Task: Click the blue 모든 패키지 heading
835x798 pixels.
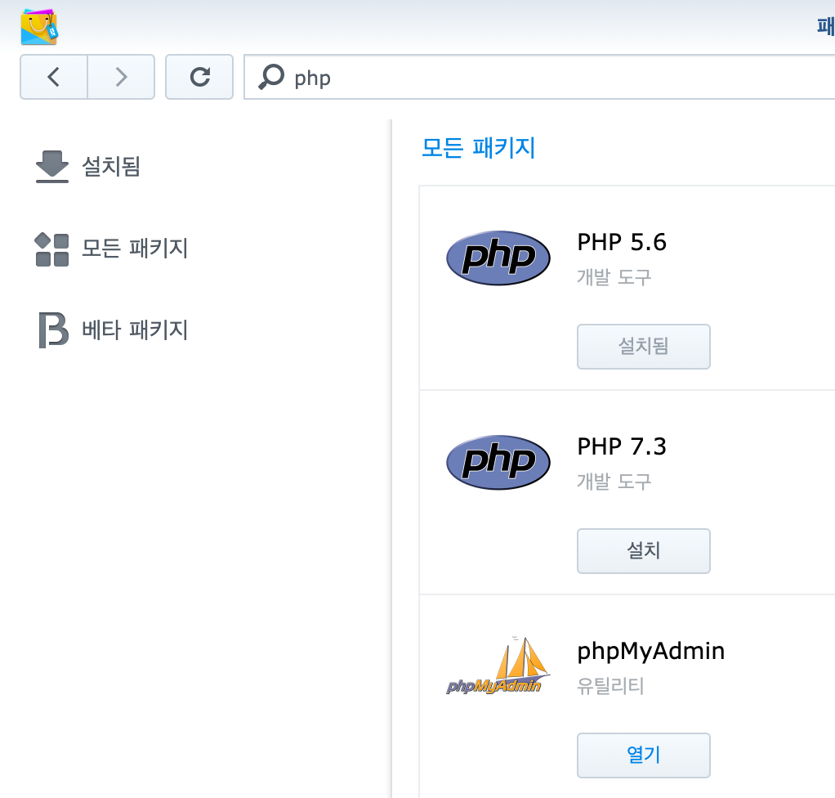Action: point(478,148)
